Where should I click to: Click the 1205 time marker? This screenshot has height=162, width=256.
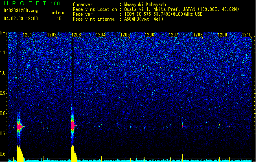[125, 34]
